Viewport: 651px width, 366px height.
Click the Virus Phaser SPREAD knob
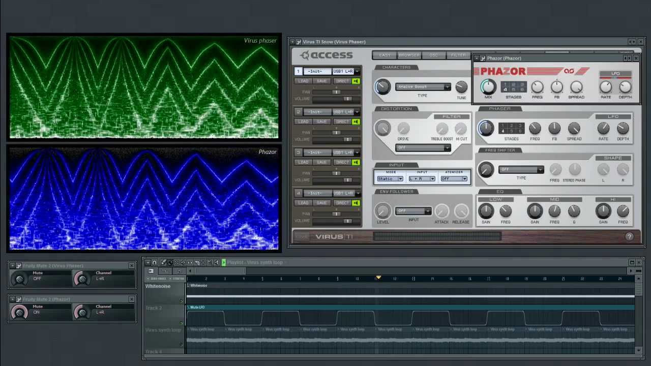pos(574,129)
